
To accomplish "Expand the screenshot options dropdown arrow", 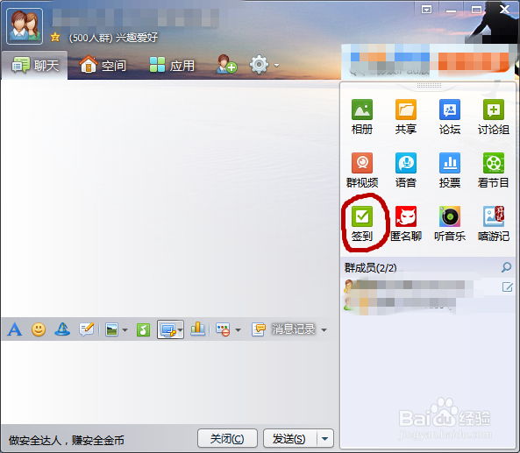I will pos(180,329).
